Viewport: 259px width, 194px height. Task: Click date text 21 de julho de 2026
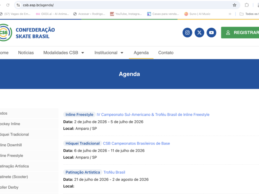[91, 180]
